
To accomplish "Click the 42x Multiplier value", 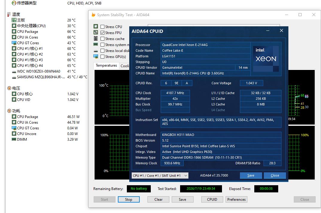I will 175,99.
